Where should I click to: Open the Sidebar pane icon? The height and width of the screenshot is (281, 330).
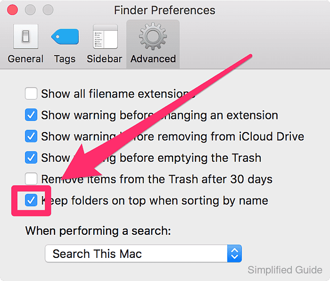point(105,37)
